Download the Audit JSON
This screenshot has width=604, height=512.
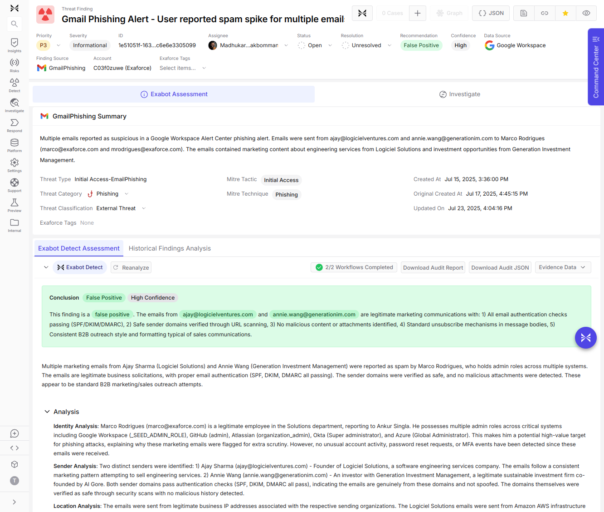[500, 267]
